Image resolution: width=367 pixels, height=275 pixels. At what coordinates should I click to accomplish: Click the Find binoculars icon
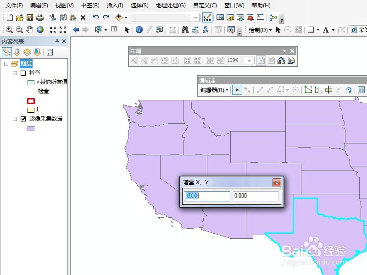tap(185, 30)
